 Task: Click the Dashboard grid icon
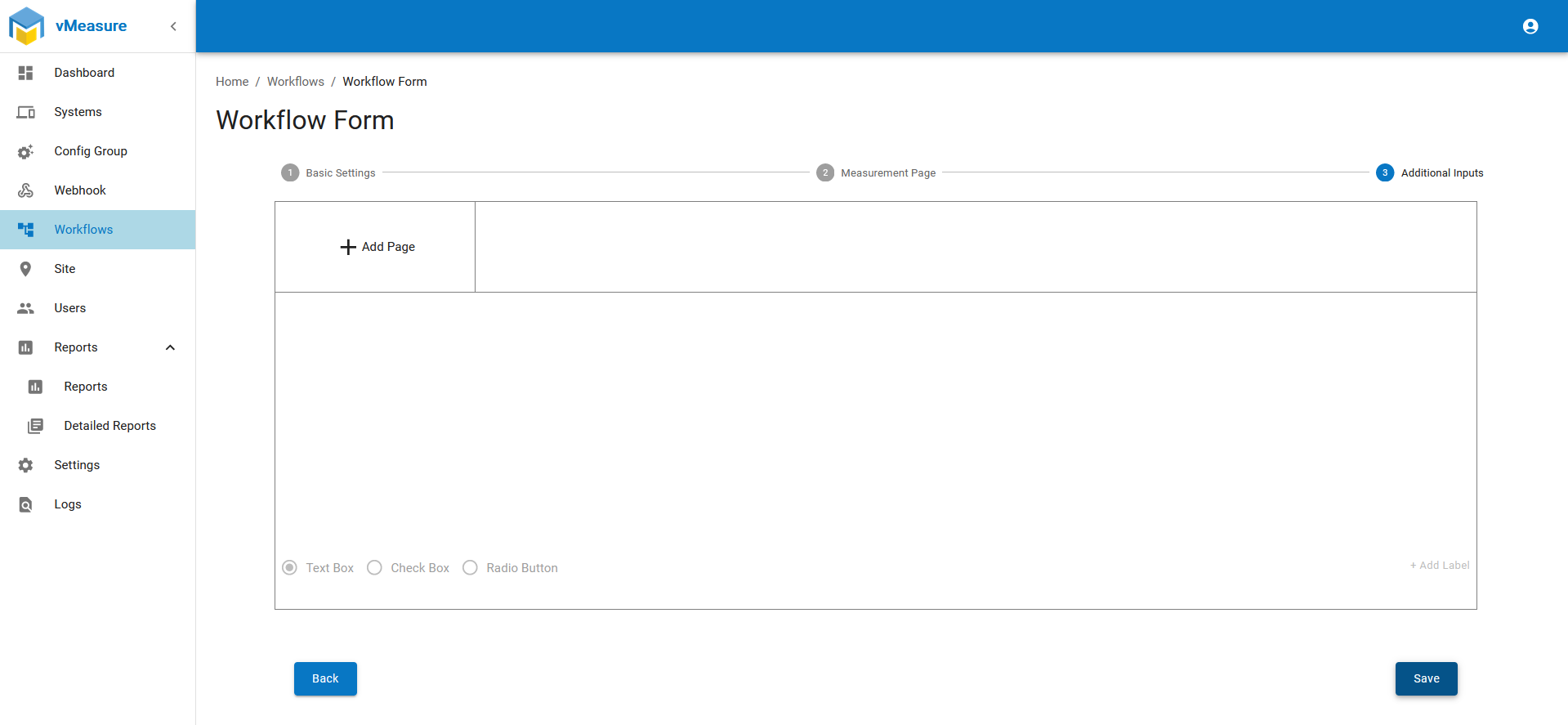coord(26,73)
